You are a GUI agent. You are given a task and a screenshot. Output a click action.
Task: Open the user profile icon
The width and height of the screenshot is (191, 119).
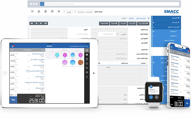tap(39, 11)
